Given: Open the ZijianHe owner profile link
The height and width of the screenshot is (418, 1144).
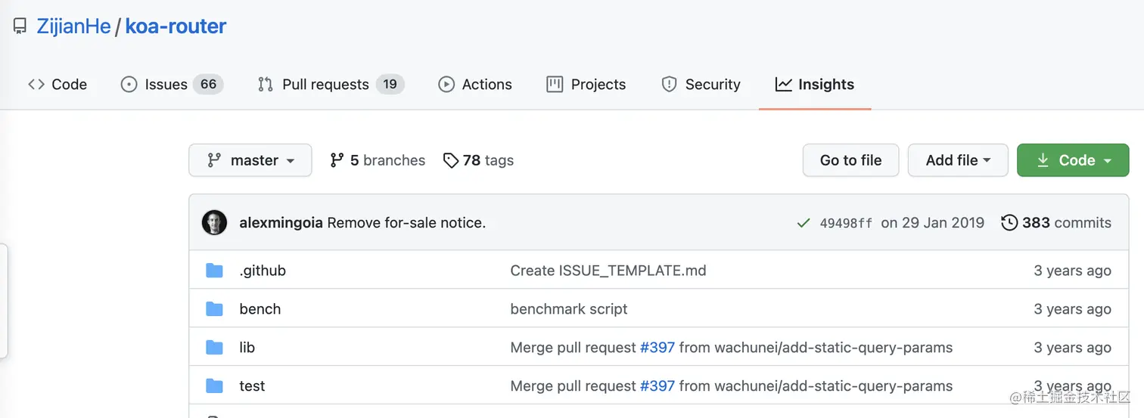Looking at the screenshot, I should click(x=73, y=26).
